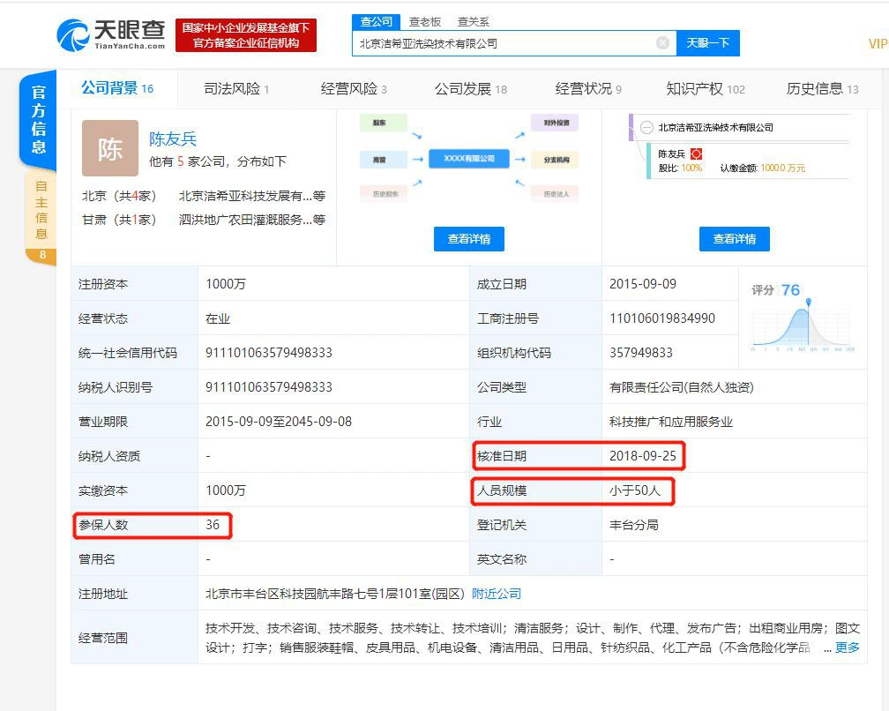The image size is (889, 711).
Task: Click the 分支机构 node in the diagram
Action: click(555, 160)
